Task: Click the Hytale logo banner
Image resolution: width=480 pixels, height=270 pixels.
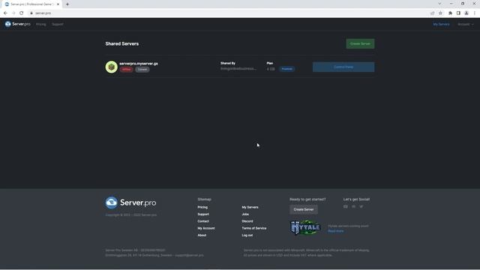Action: click(x=305, y=227)
